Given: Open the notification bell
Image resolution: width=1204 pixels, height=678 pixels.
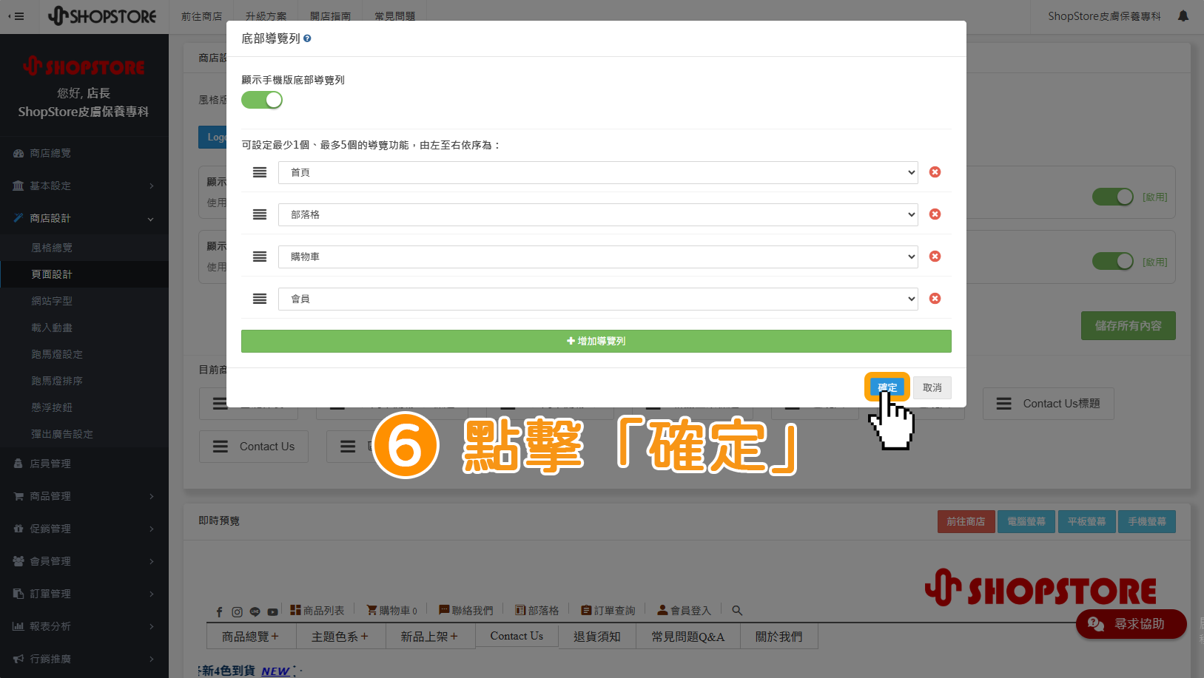Looking at the screenshot, I should point(1183,16).
